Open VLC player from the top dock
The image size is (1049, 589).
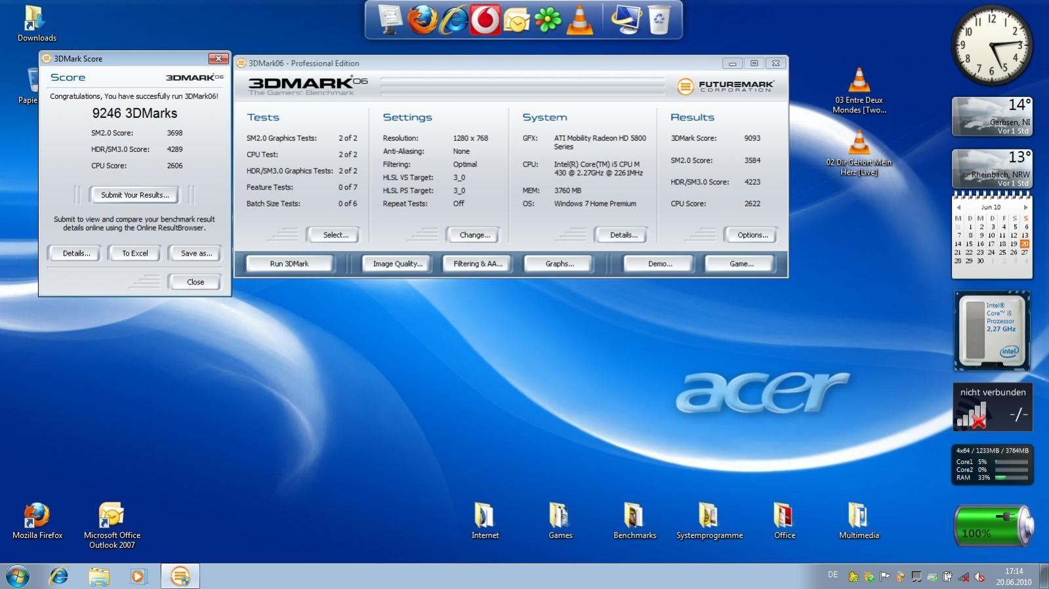[579, 20]
